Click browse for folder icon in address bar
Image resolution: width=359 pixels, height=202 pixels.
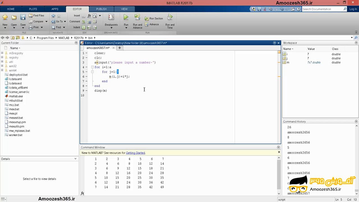pos(18,38)
